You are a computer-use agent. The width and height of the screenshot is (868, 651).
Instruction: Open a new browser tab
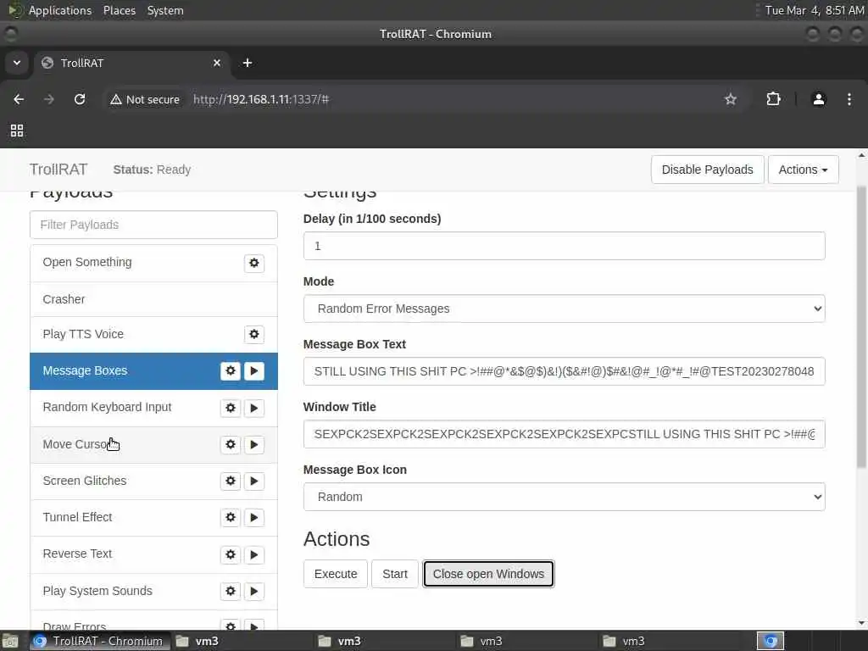click(x=248, y=63)
